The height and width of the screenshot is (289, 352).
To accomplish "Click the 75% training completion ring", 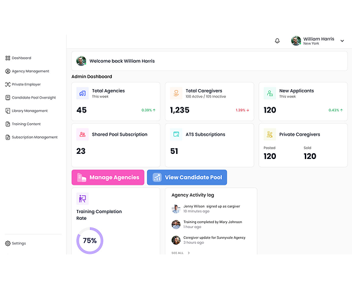I will [x=90, y=241].
